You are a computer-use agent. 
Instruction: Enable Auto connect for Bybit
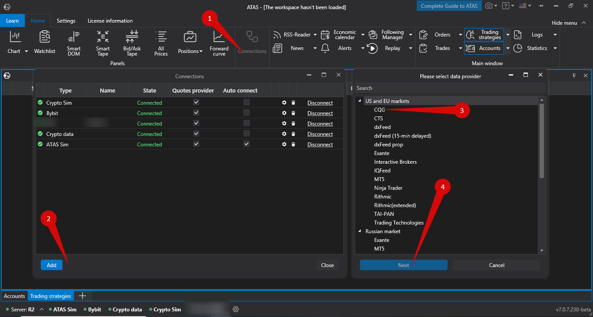point(247,113)
